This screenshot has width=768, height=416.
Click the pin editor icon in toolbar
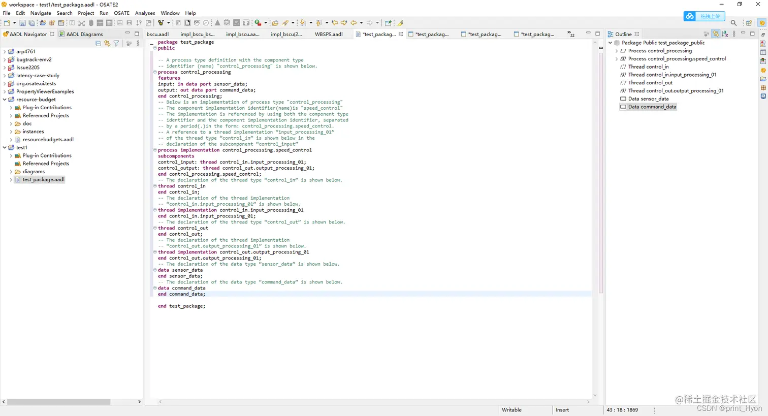tap(389, 23)
